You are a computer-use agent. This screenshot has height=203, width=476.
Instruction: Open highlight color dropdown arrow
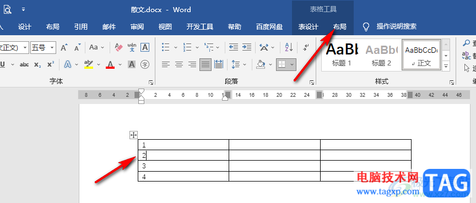pos(99,64)
